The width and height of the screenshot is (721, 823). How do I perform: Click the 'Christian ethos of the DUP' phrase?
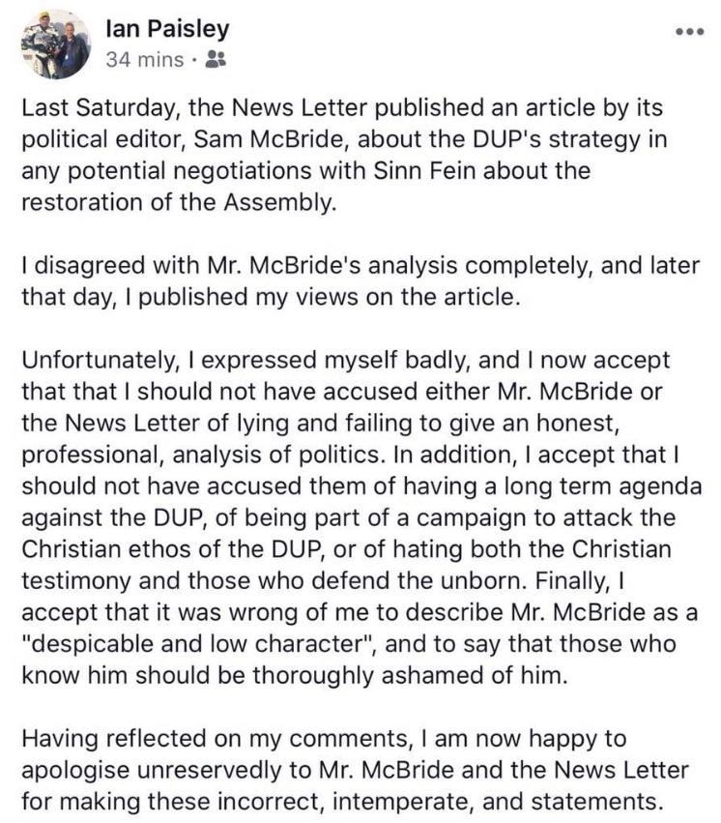tap(170, 549)
